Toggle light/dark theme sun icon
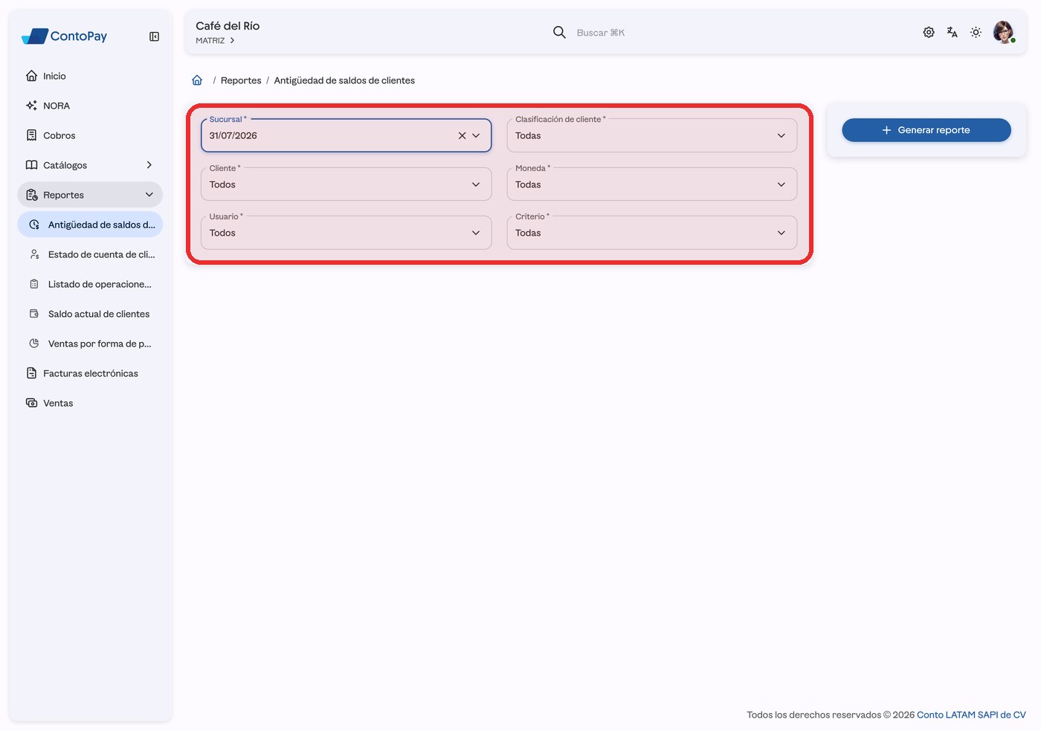 [x=976, y=32]
